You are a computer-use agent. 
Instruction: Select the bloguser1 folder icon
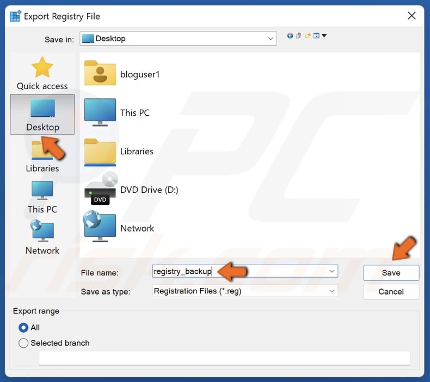(100, 73)
